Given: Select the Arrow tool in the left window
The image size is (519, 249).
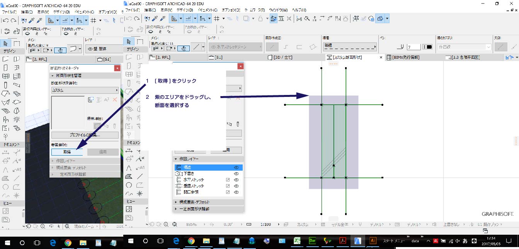Looking at the screenshot, I should coord(6,44).
